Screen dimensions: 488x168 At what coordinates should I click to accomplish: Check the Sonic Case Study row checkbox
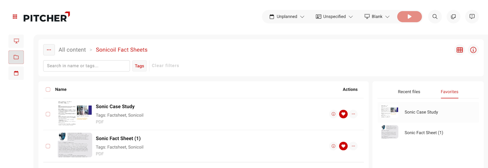[48, 114]
